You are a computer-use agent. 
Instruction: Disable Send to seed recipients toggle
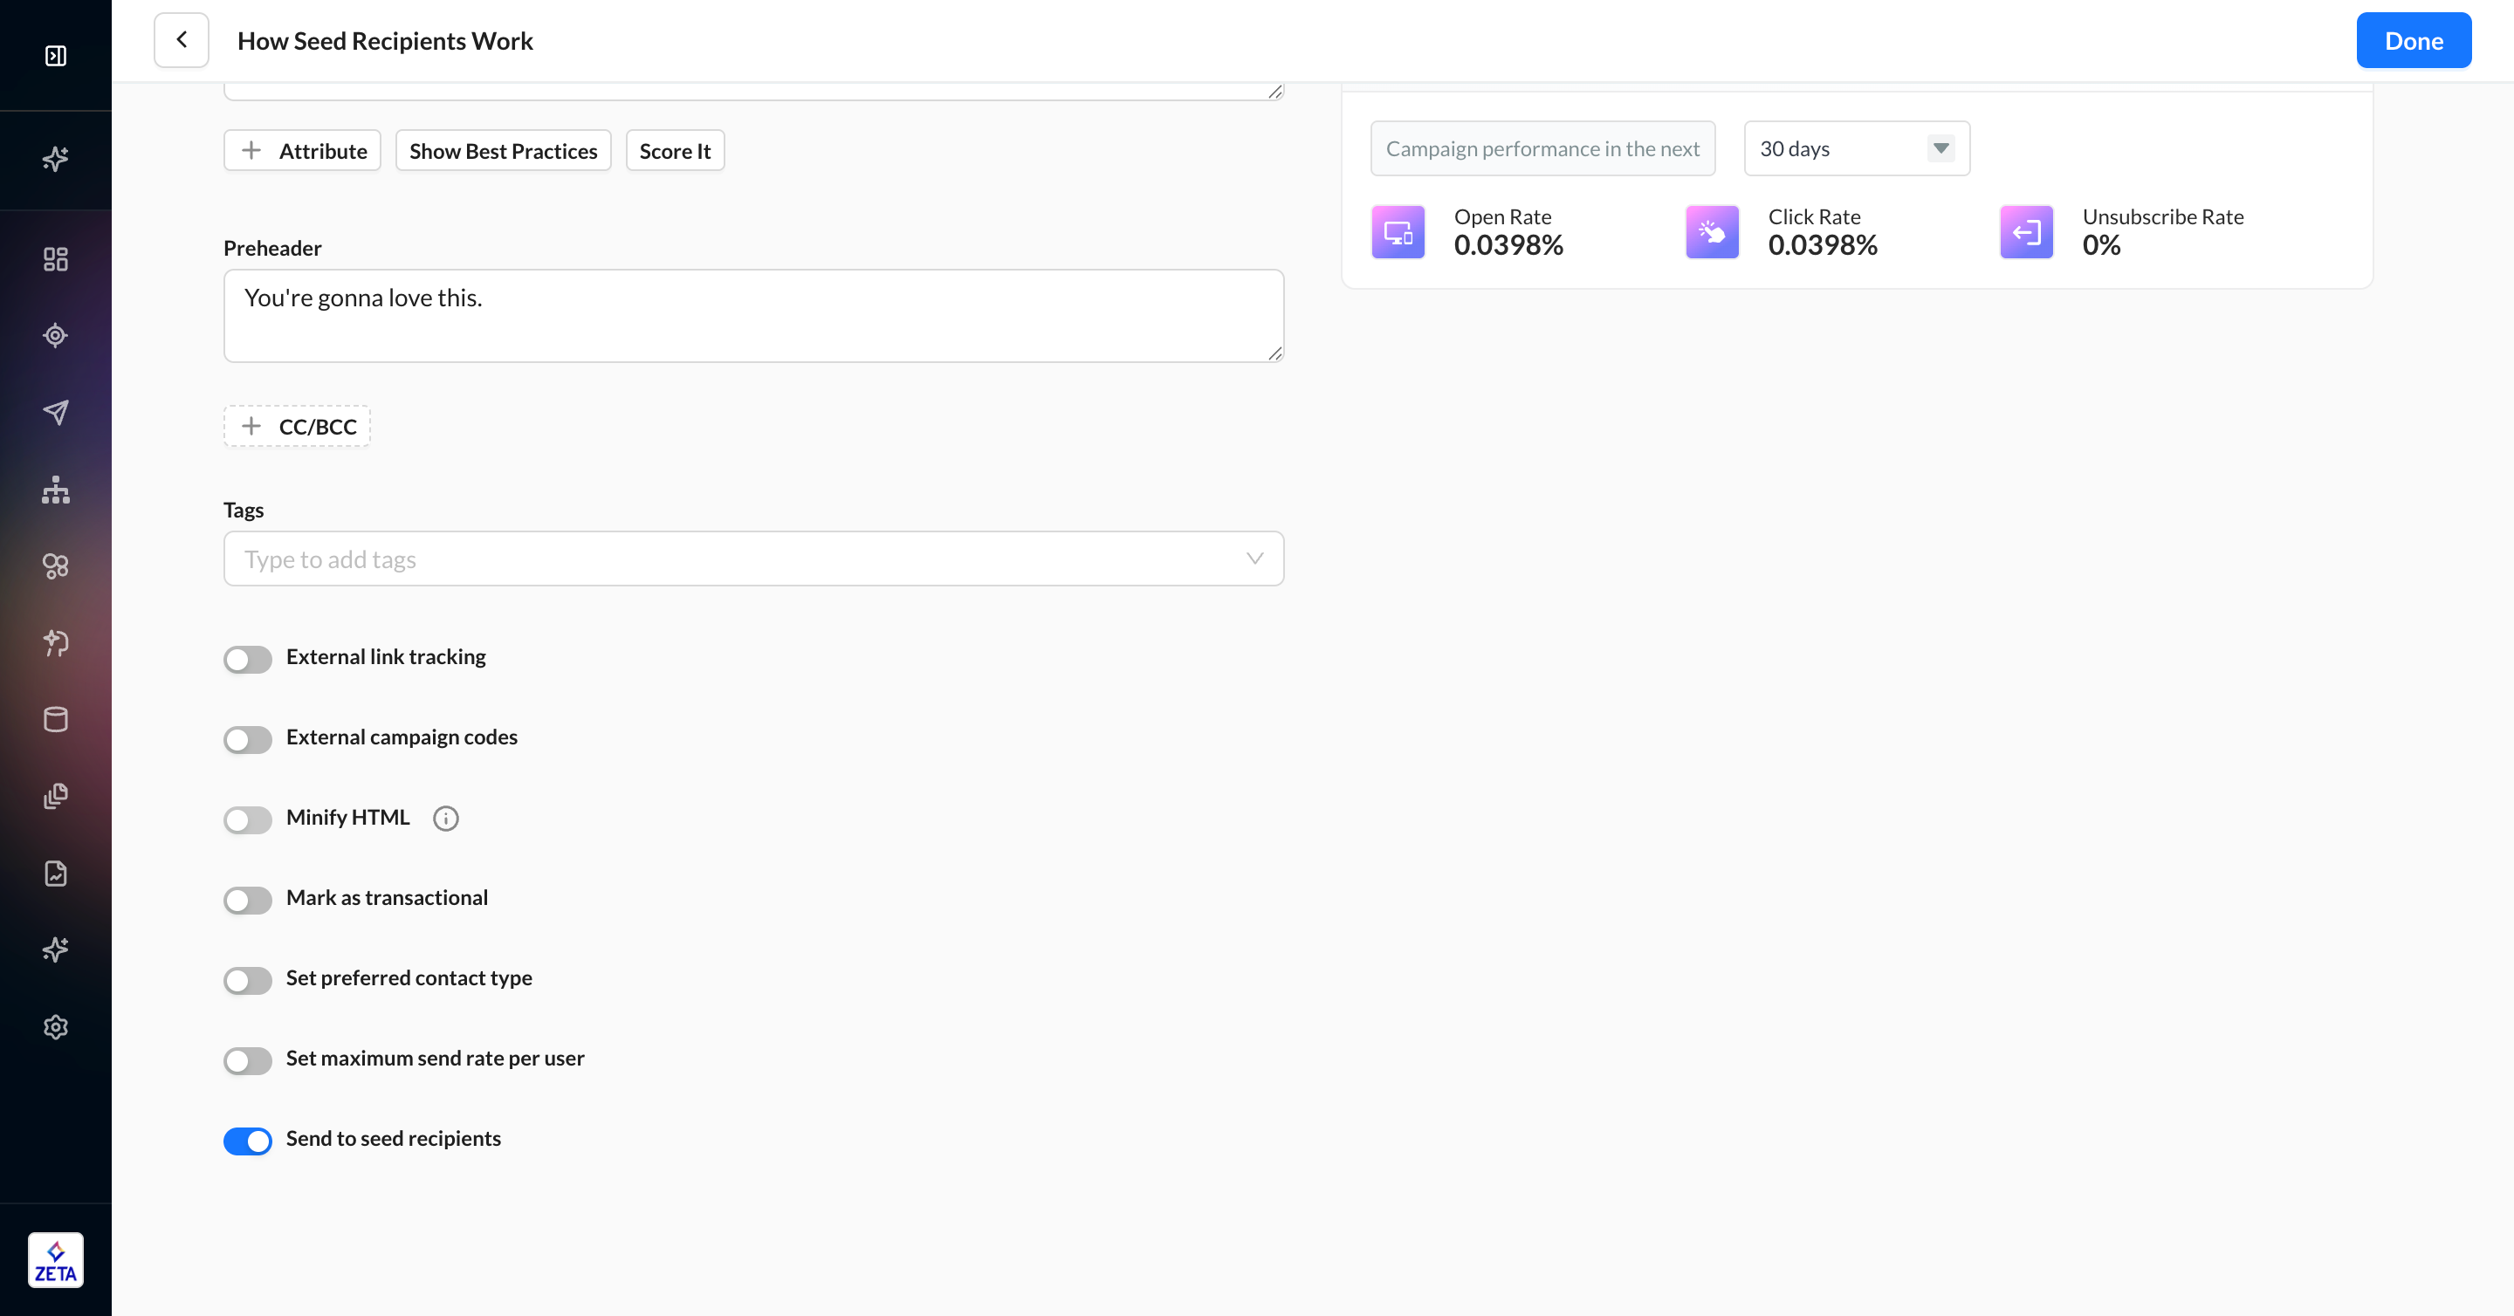[248, 1140]
